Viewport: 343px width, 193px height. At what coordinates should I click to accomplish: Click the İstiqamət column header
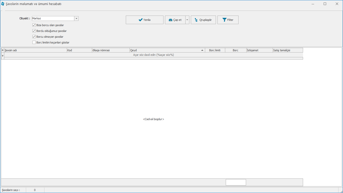(259, 50)
